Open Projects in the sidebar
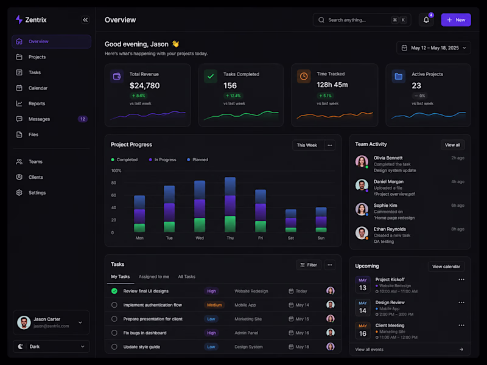 (52, 57)
